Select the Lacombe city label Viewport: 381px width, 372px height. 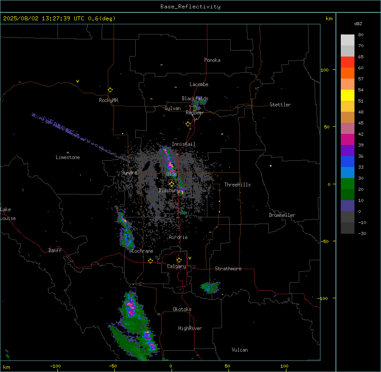(199, 84)
